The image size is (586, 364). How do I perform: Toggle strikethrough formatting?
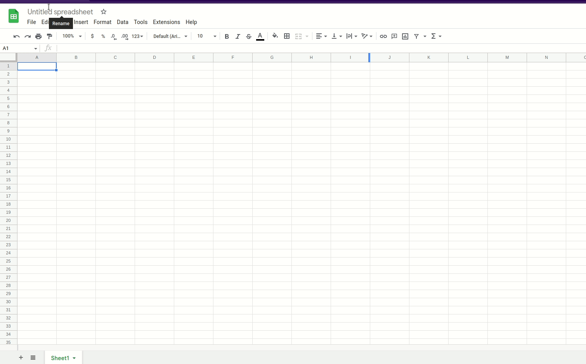point(249,36)
